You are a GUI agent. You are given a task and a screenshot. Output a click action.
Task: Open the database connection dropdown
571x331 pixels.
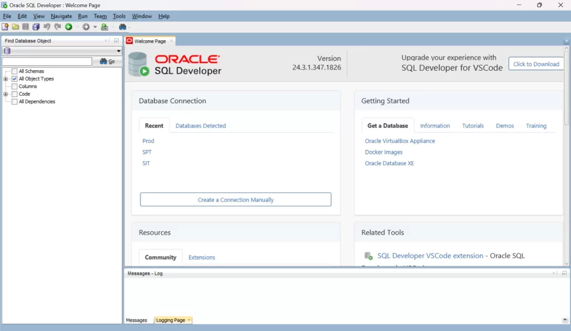click(118, 51)
